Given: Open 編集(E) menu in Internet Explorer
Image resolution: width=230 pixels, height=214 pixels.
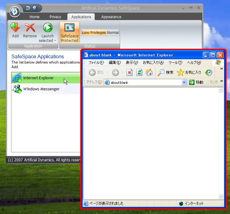Looking at the screenshot, I should [115, 63].
